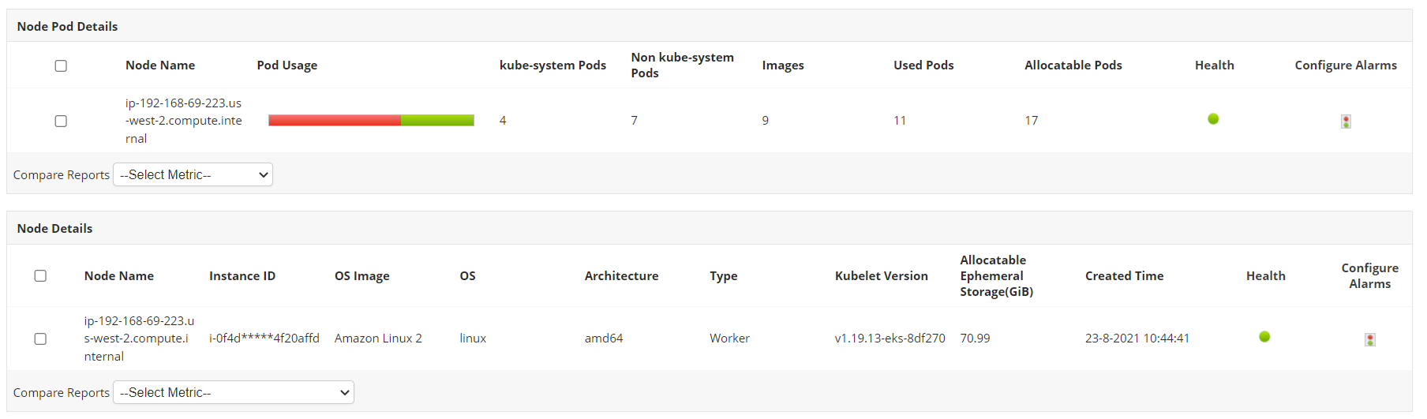Viewport: 1427px width, 419px height.
Task: Click the Used Pods column header
Action: [923, 65]
